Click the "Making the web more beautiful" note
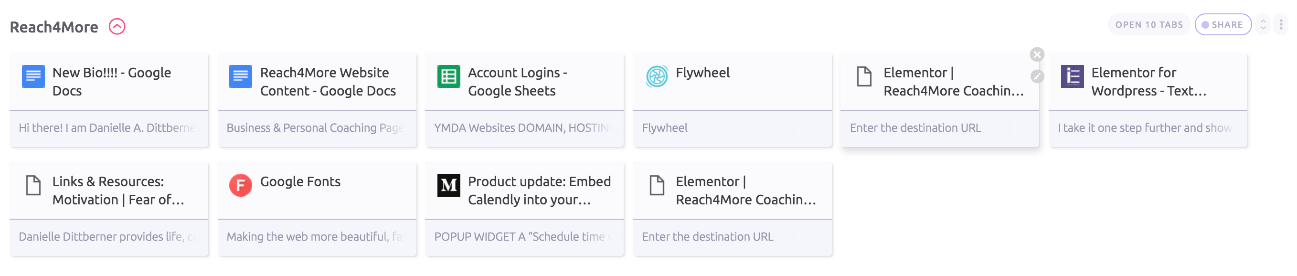Image resolution: width=1297 pixels, height=276 pixels. point(317,237)
